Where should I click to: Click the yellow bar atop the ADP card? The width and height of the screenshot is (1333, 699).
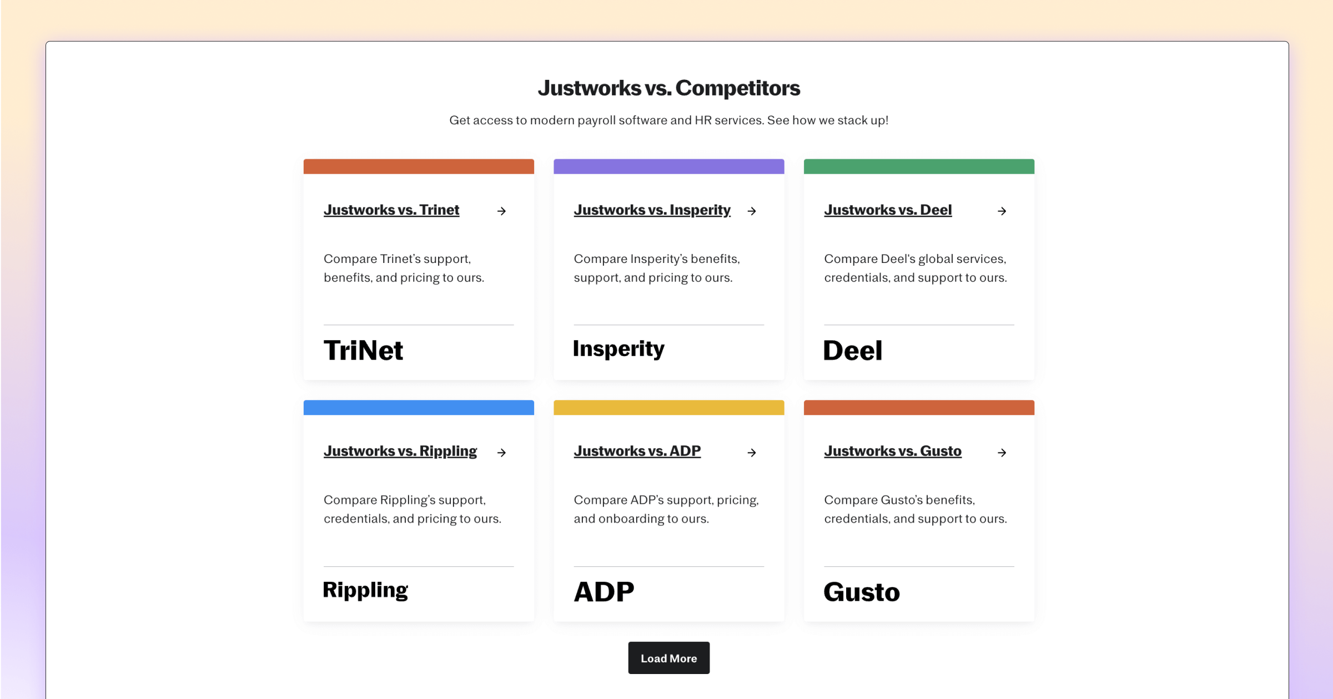(x=668, y=407)
